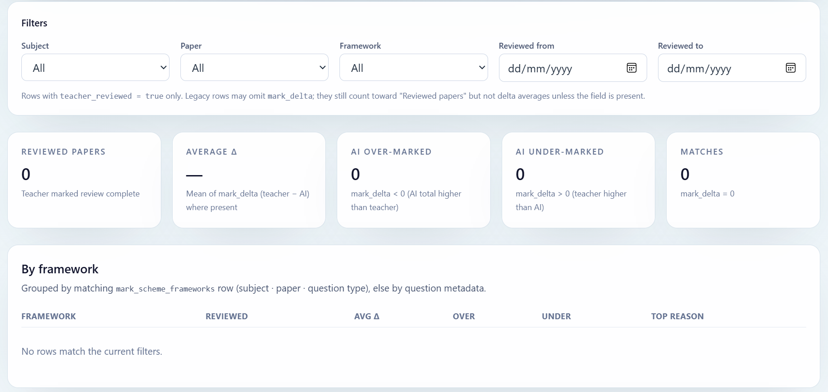Image resolution: width=828 pixels, height=392 pixels.
Task: Click the Average Δ stat card
Action: [249, 180]
